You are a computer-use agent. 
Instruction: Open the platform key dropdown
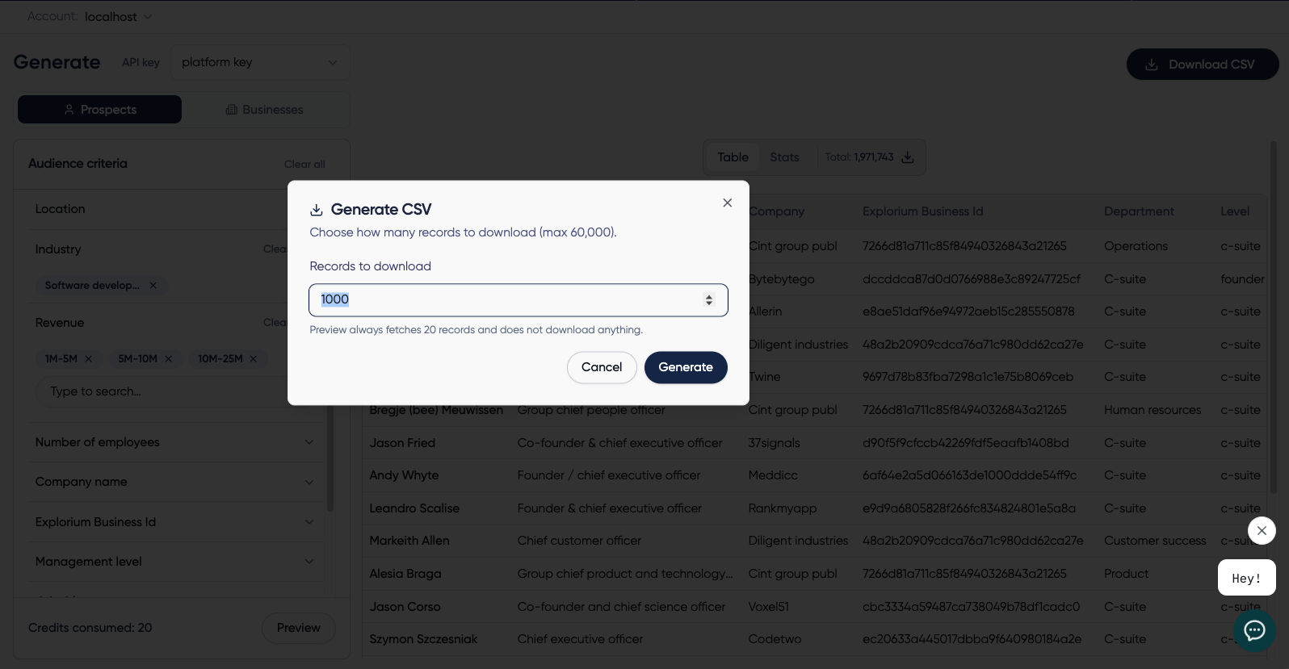[260, 62]
